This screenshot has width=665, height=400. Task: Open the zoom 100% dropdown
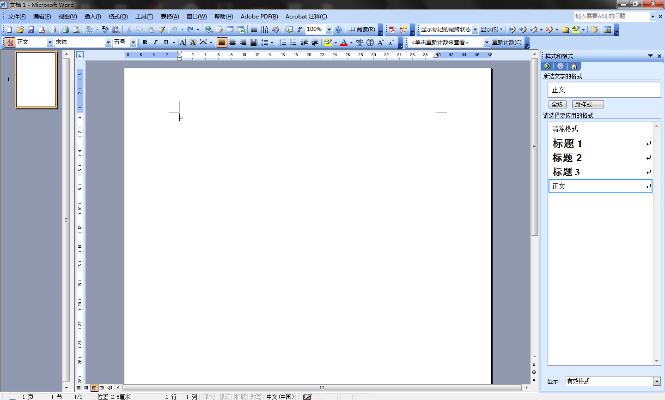pyautogui.click(x=329, y=30)
